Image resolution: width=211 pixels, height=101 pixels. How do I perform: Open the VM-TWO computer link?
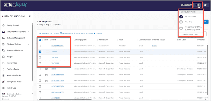tap(55, 57)
